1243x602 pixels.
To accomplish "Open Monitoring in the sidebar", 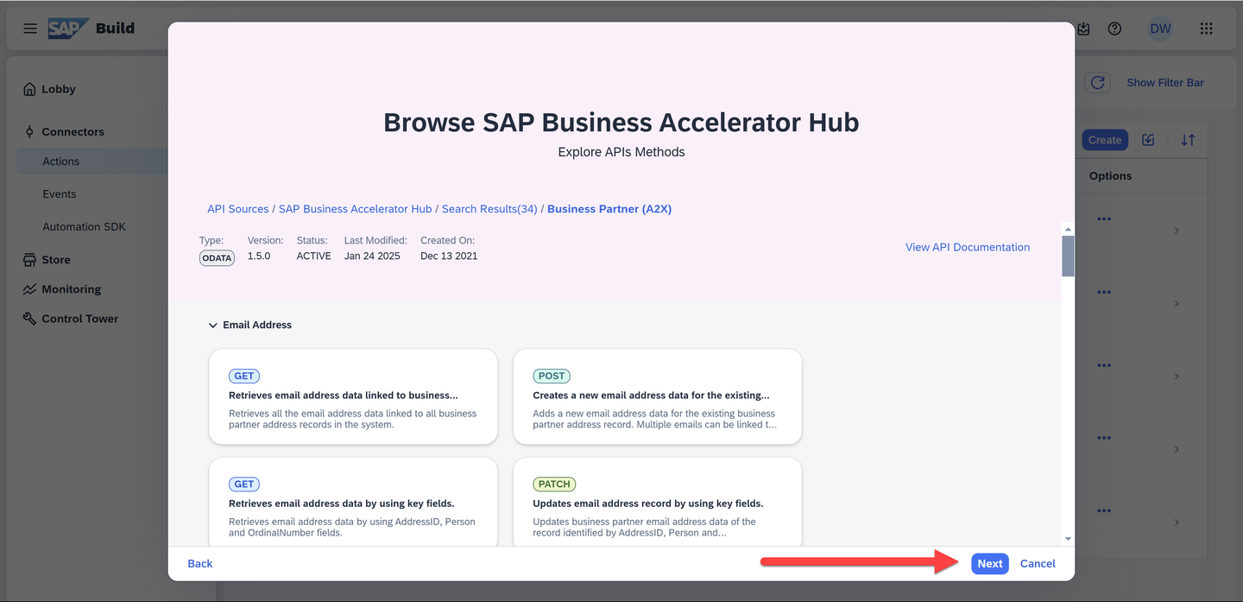I will pyautogui.click(x=72, y=289).
